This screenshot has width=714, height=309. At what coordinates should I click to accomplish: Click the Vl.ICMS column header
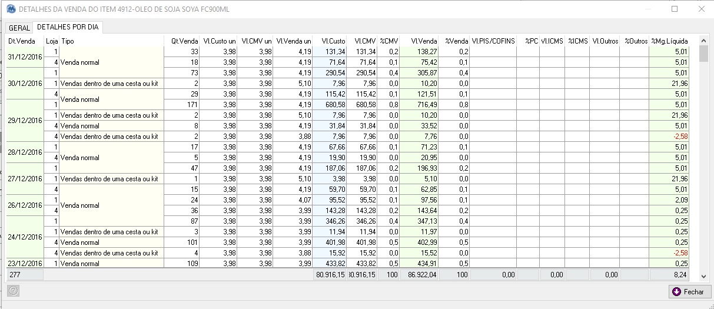pos(552,41)
